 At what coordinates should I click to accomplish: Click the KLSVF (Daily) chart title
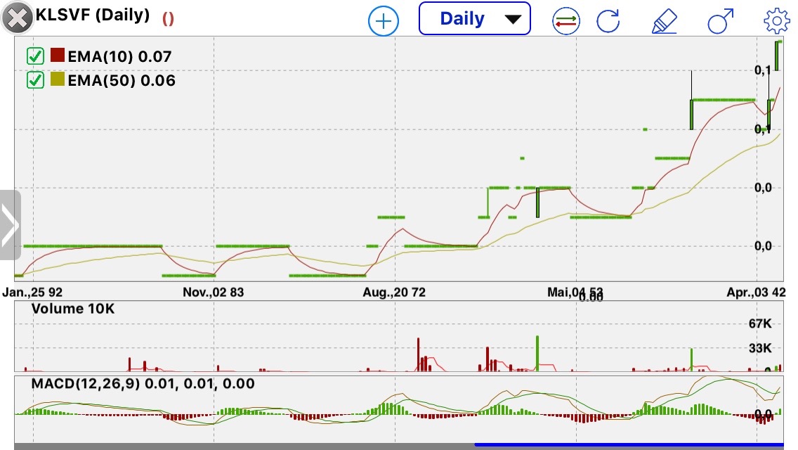coord(93,16)
